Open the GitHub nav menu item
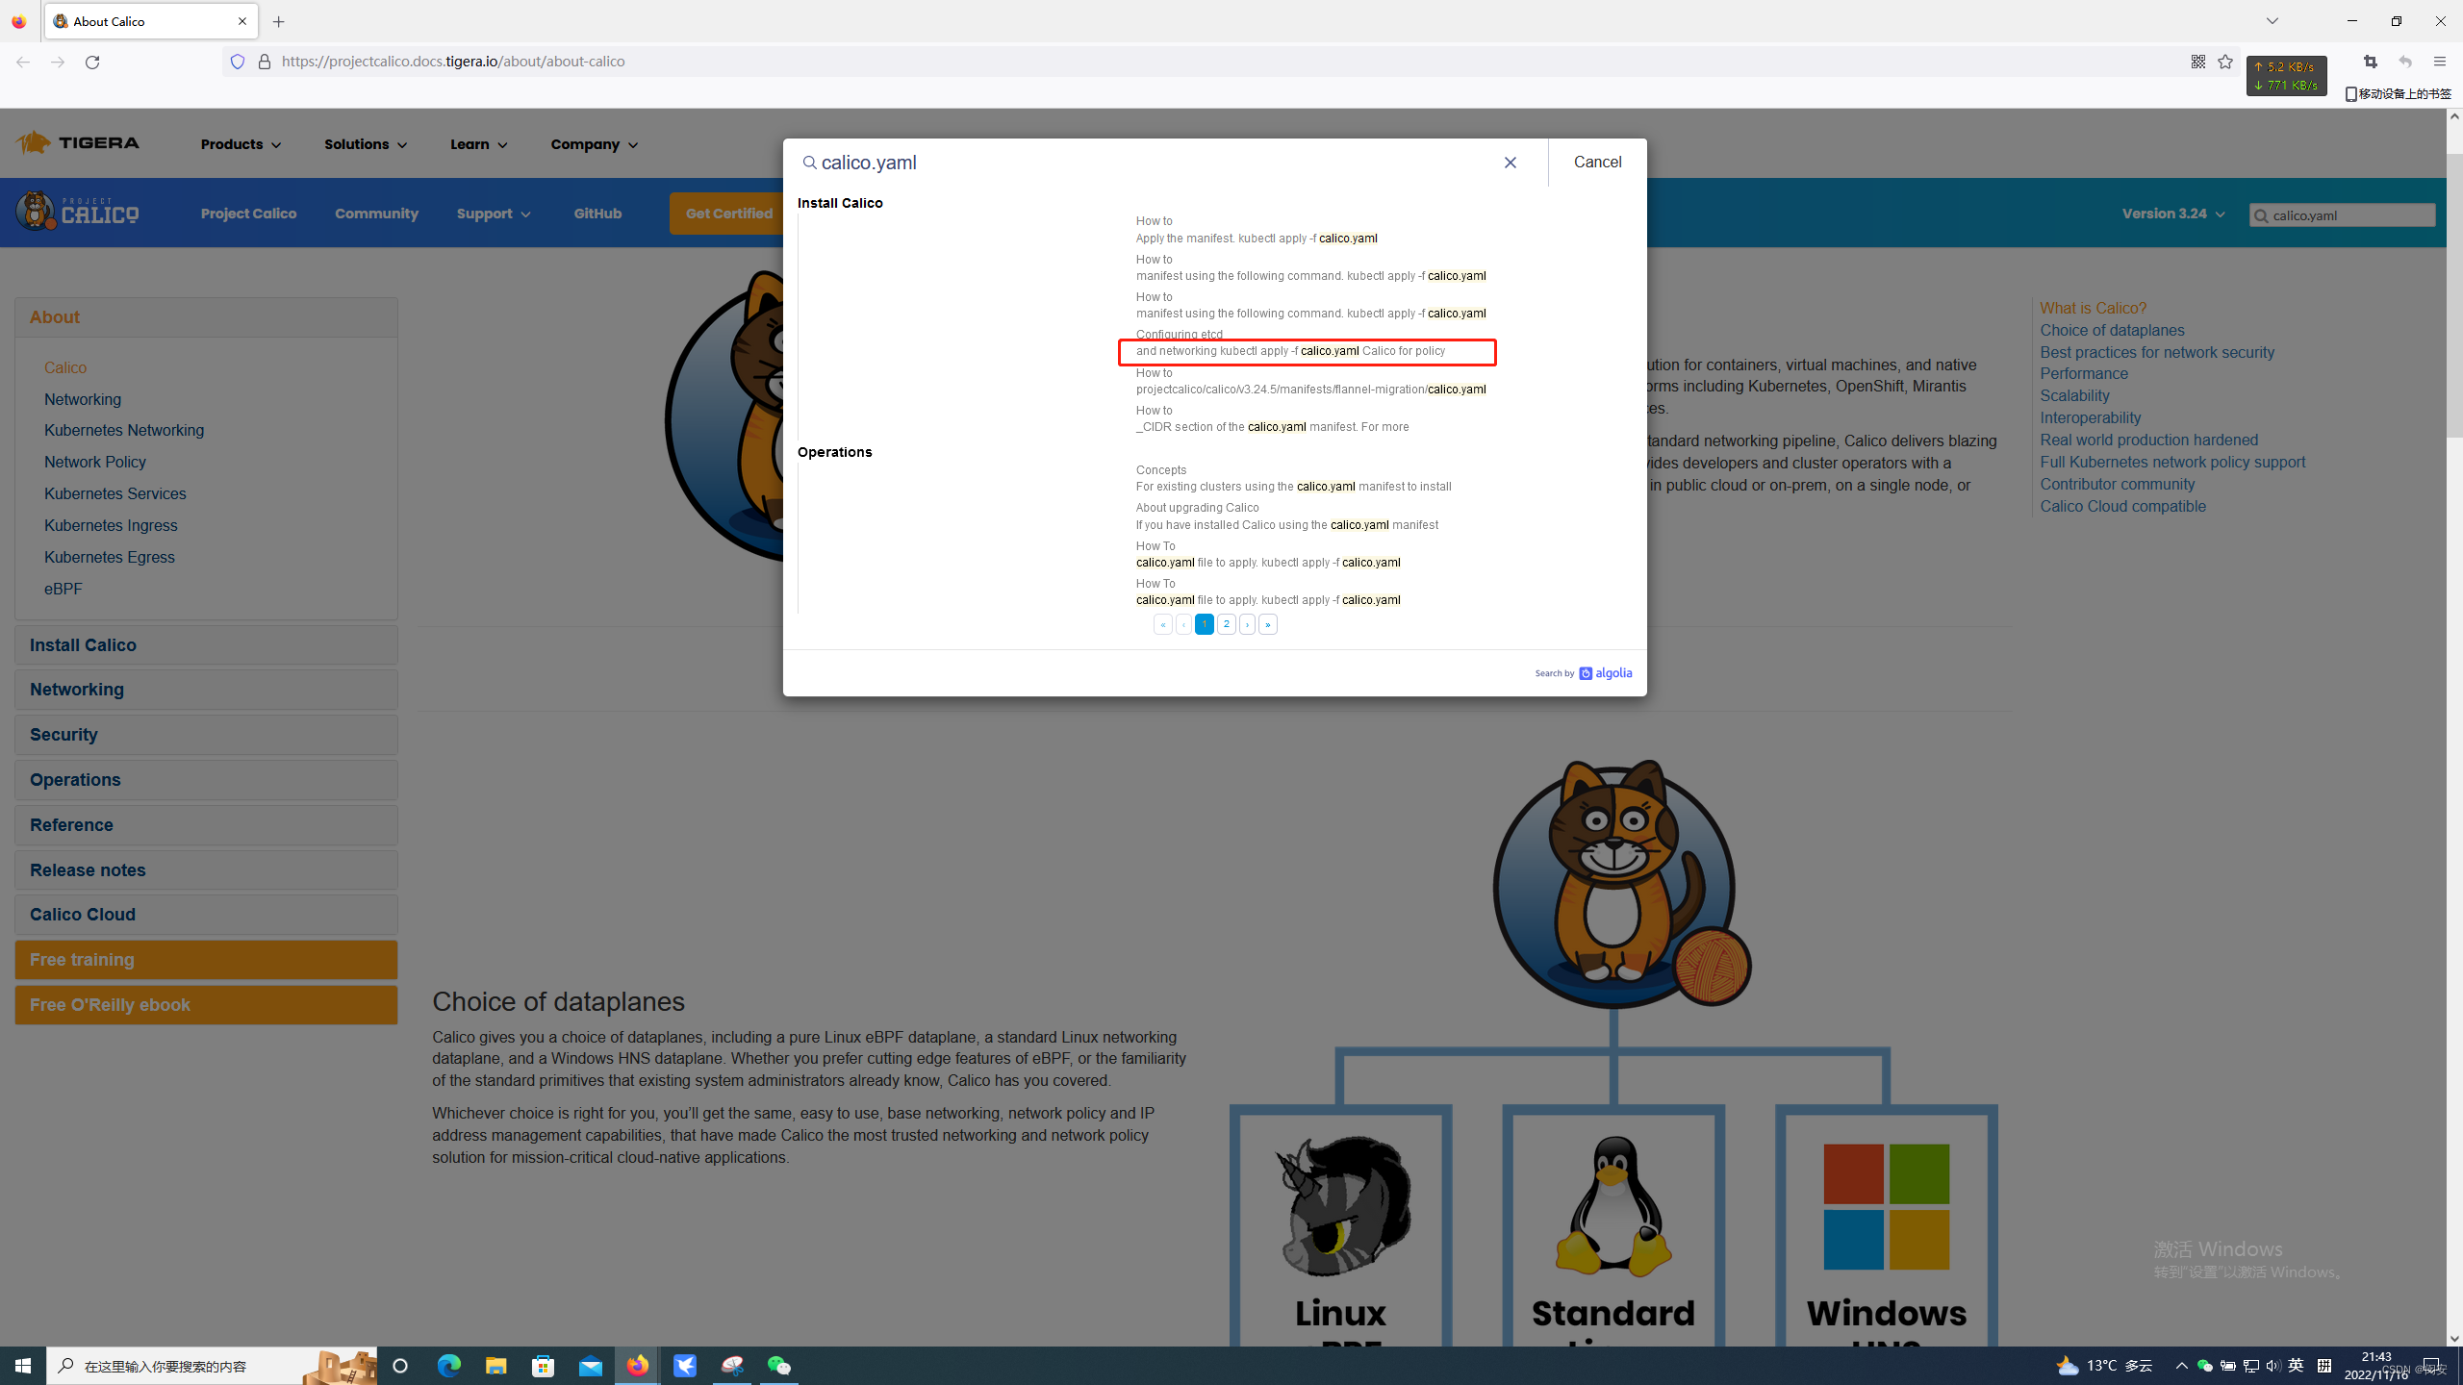Viewport: 2463px width, 1385px height. (597, 214)
